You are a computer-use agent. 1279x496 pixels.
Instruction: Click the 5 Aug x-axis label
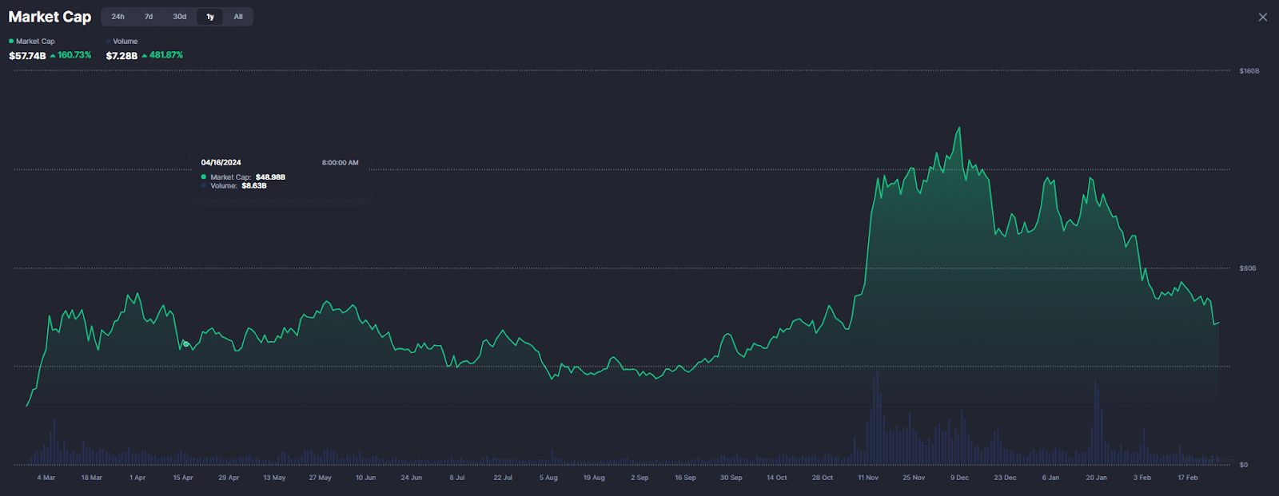point(548,478)
